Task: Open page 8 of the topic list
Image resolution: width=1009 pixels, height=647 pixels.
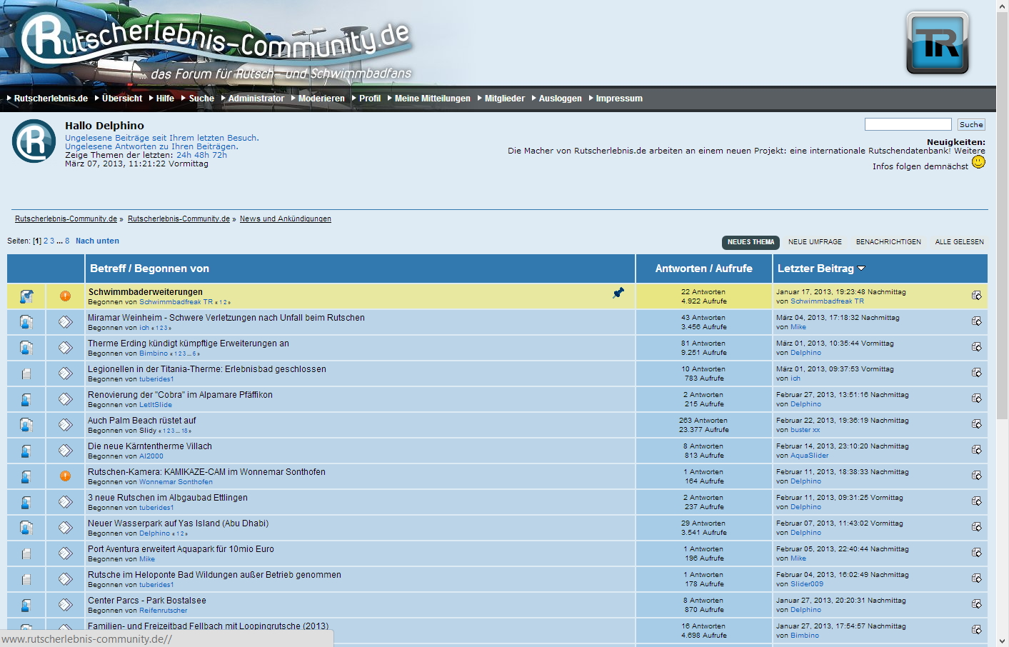Action: tap(67, 241)
